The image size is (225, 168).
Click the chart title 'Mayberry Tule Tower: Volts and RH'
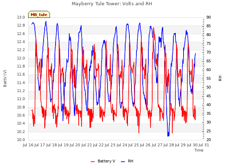click(x=112, y=4)
